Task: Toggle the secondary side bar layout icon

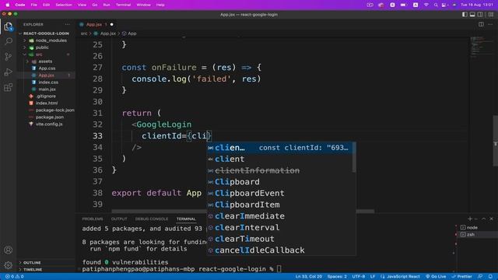Action: 480,14
